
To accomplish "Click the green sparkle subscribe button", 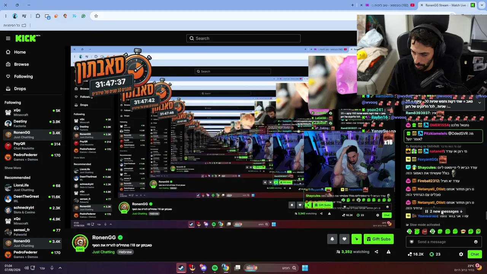I will 356,239.
